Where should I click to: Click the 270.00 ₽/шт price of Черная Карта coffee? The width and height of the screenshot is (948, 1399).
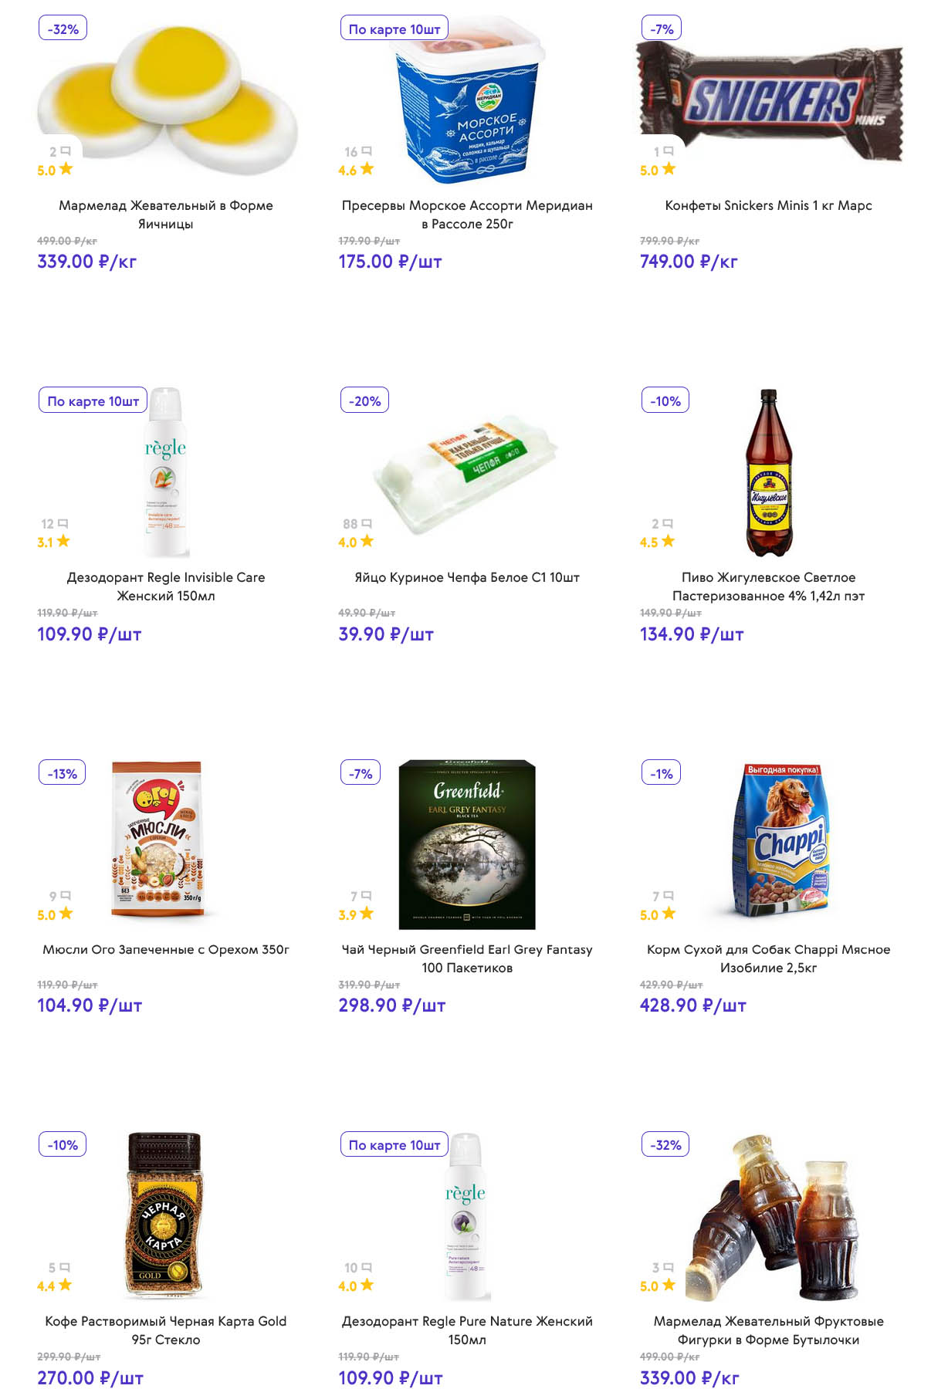click(x=90, y=1378)
